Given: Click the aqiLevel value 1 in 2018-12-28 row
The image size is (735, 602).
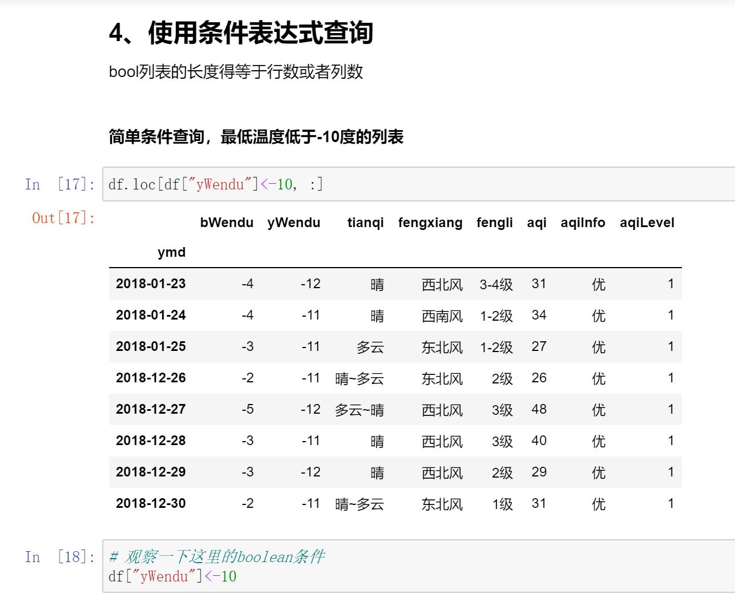Looking at the screenshot, I should [671, 441].
